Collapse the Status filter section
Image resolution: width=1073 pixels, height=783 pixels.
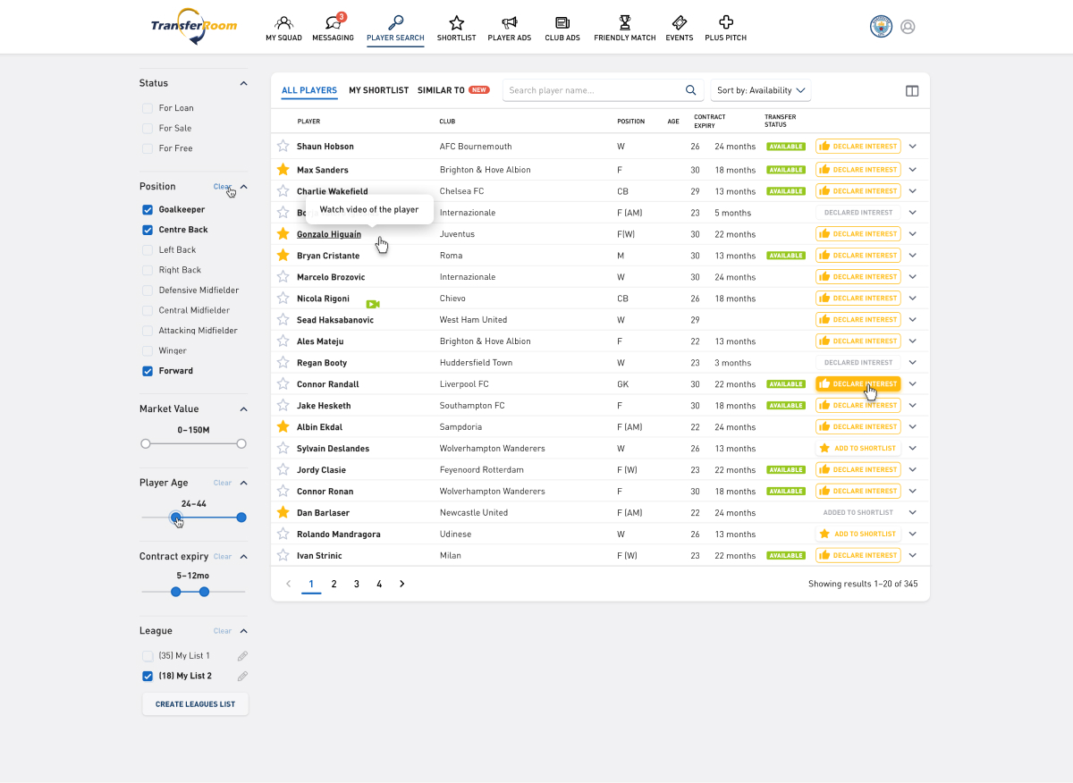(x=244, y=83)
